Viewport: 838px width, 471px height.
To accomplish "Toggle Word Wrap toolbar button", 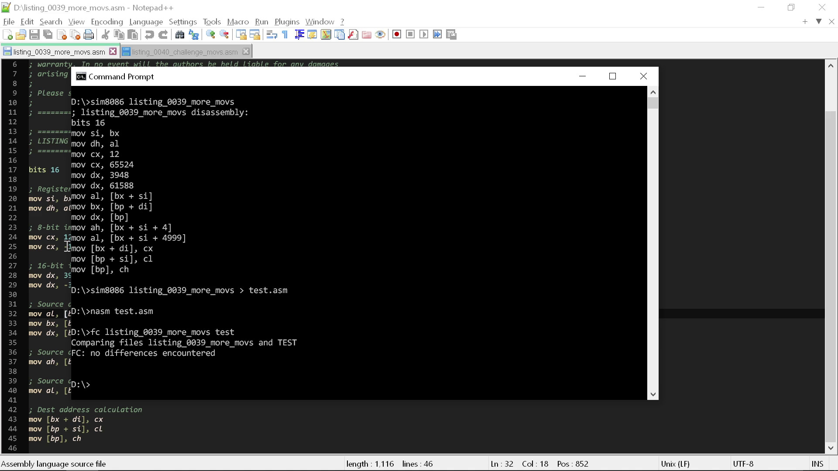I will (271, 34).
